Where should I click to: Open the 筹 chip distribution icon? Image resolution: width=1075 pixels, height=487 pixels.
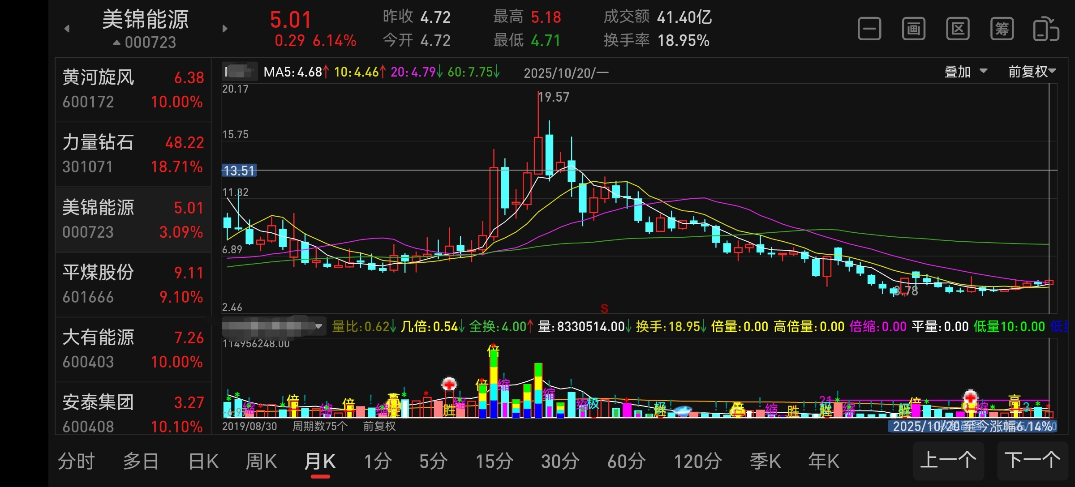pos(1002,29)
